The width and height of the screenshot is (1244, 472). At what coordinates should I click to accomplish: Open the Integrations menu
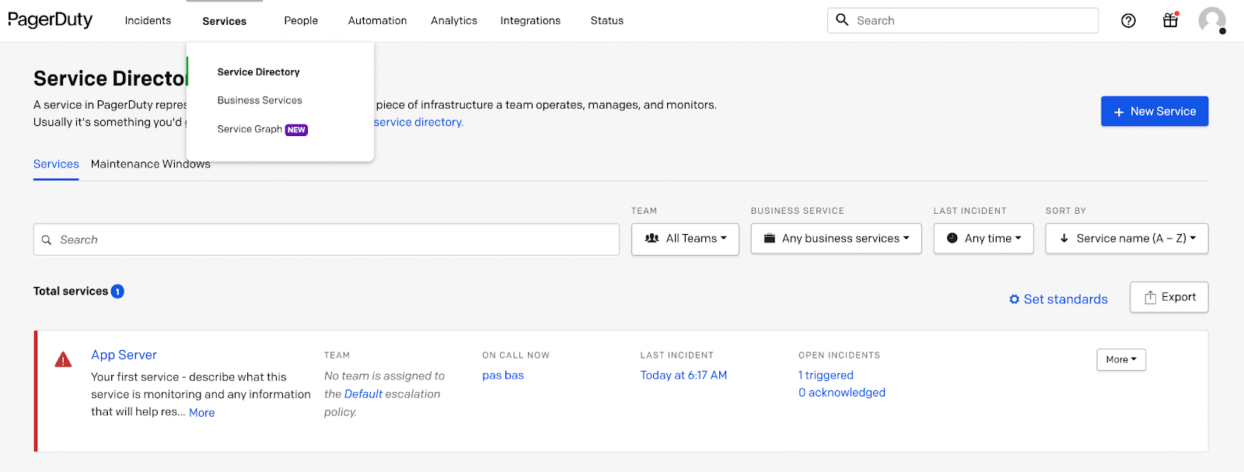(530, 21)
